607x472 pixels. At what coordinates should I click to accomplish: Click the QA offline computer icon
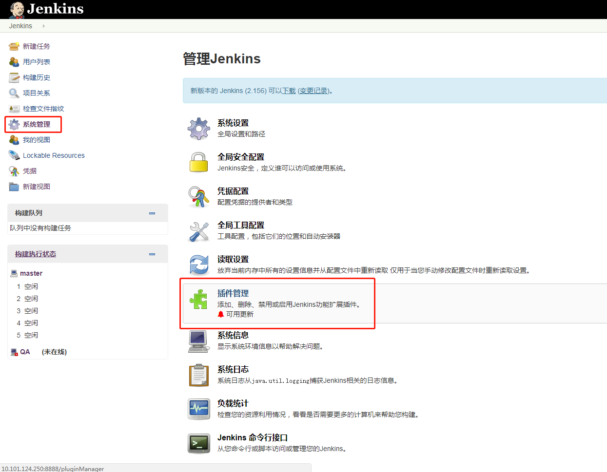click(x=14, y=352)
